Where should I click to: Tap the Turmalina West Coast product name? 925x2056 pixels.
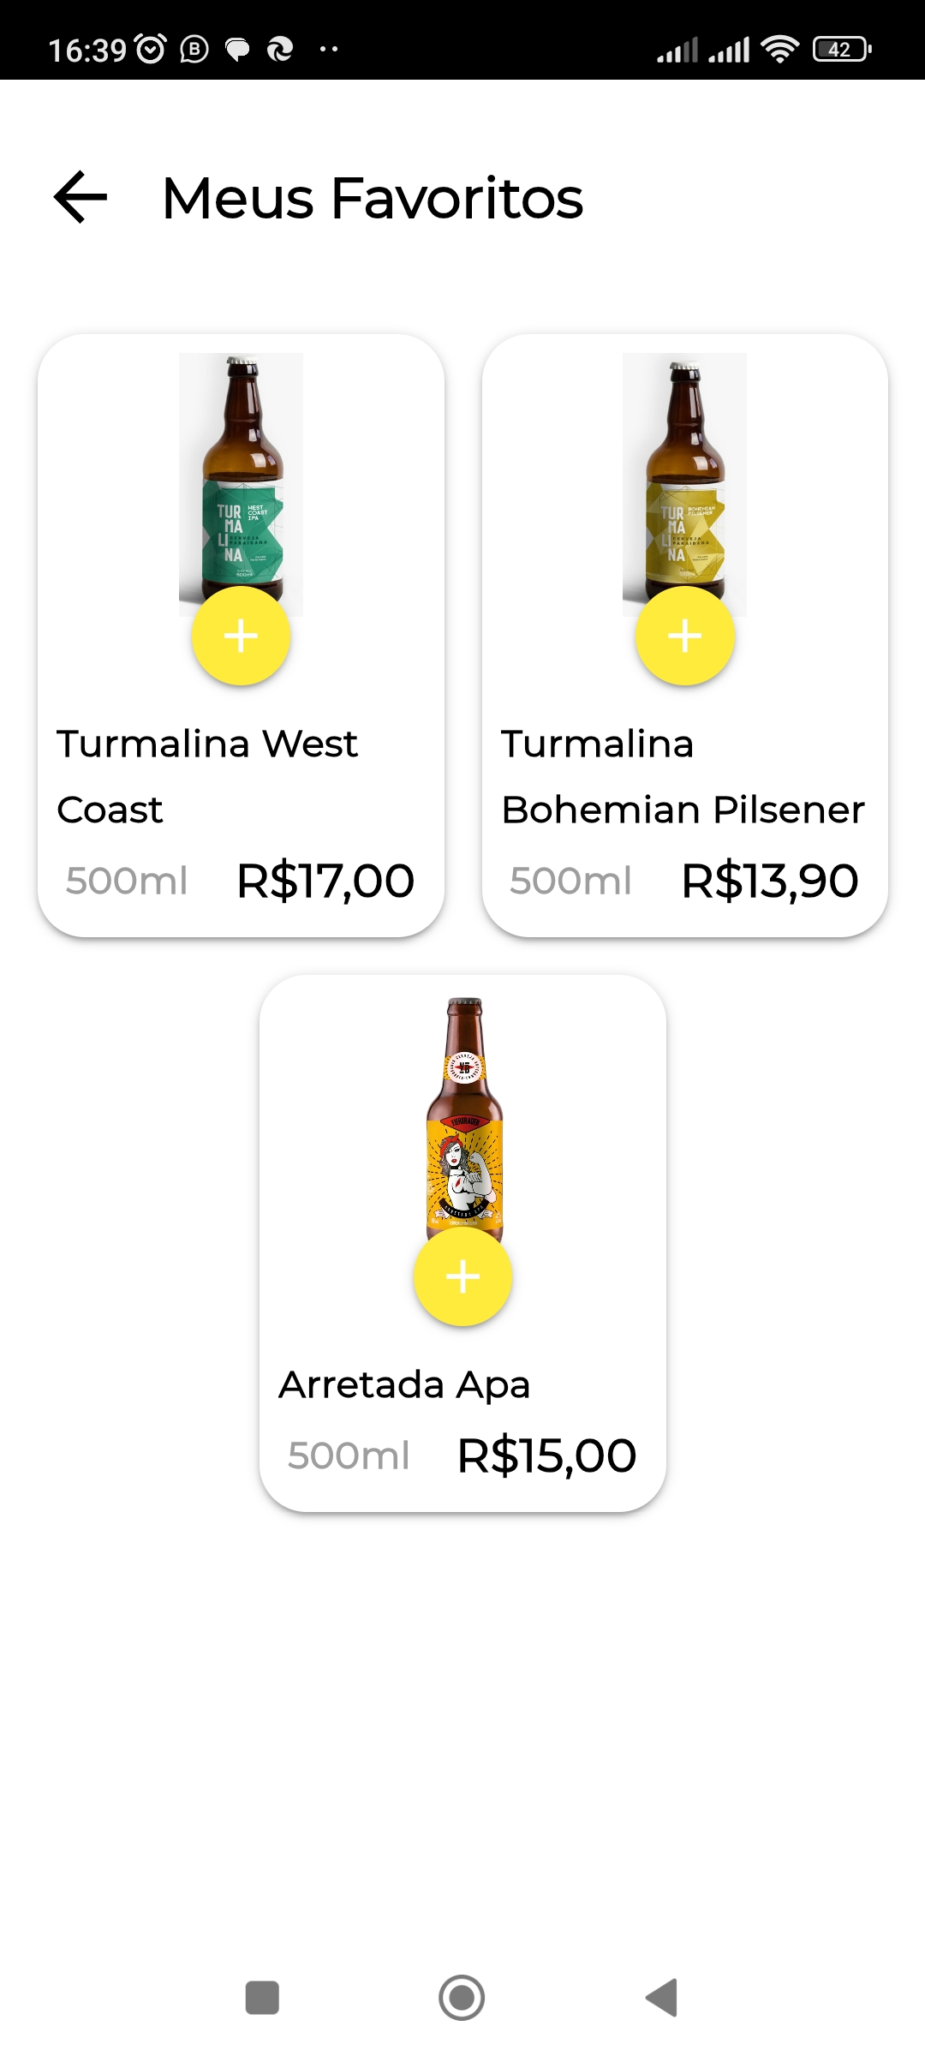coord(207,776)
